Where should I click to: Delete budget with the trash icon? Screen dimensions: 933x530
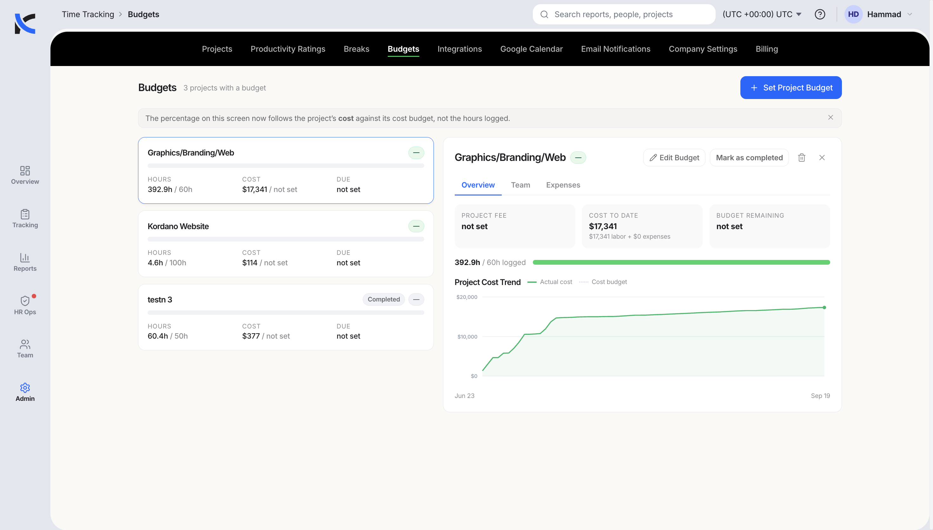(x=802, y=158)
